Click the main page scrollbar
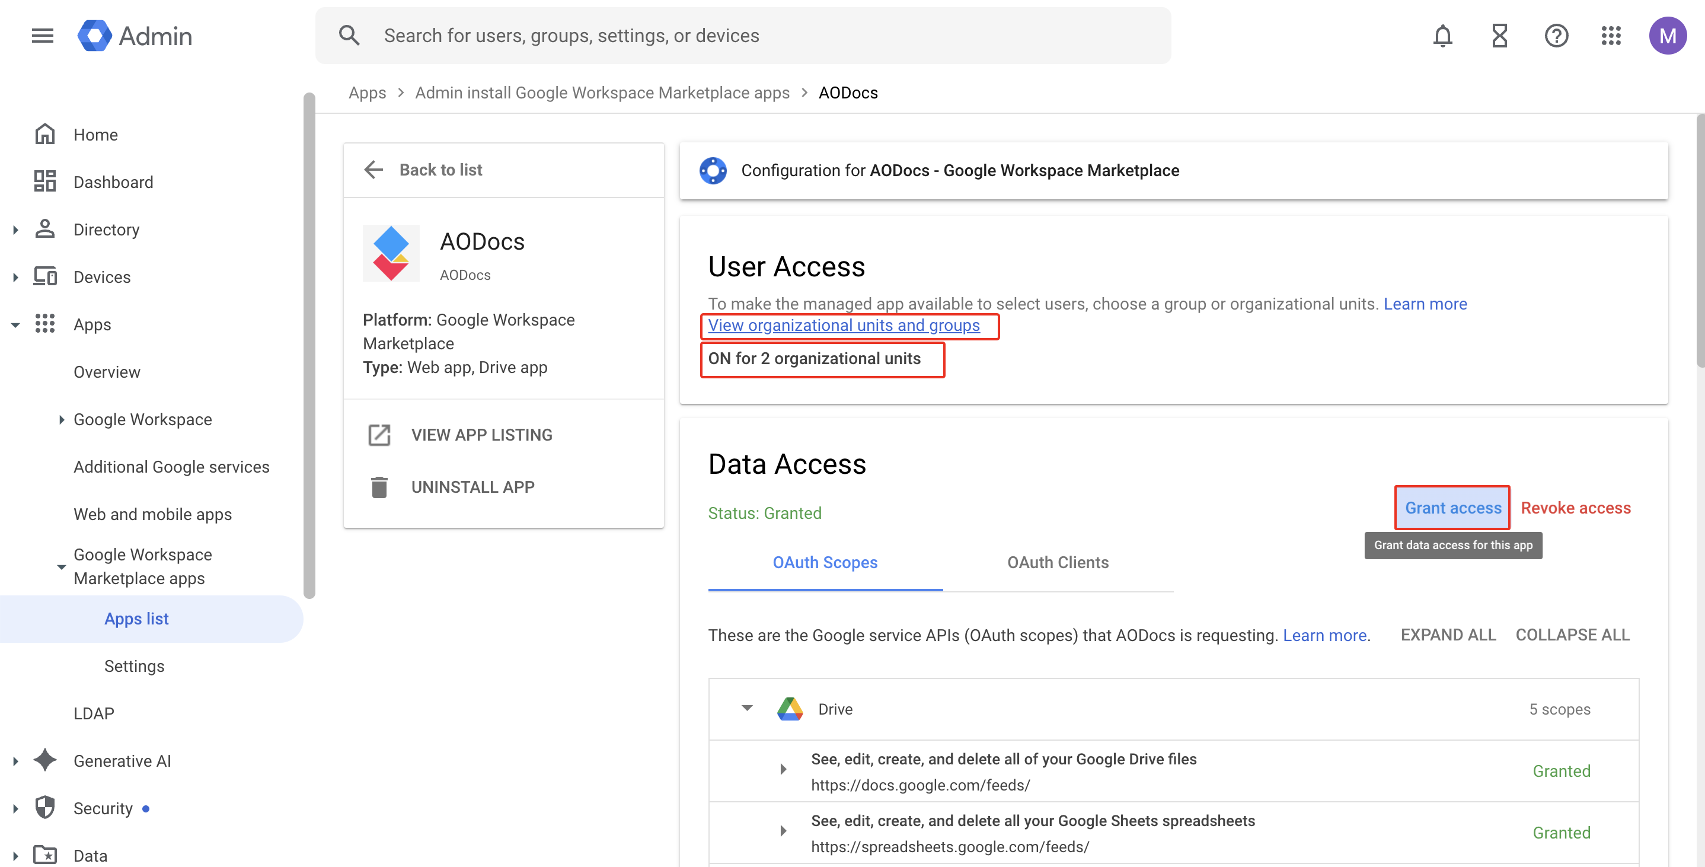Screen dimensions: 1705x867 point(1700,240)
